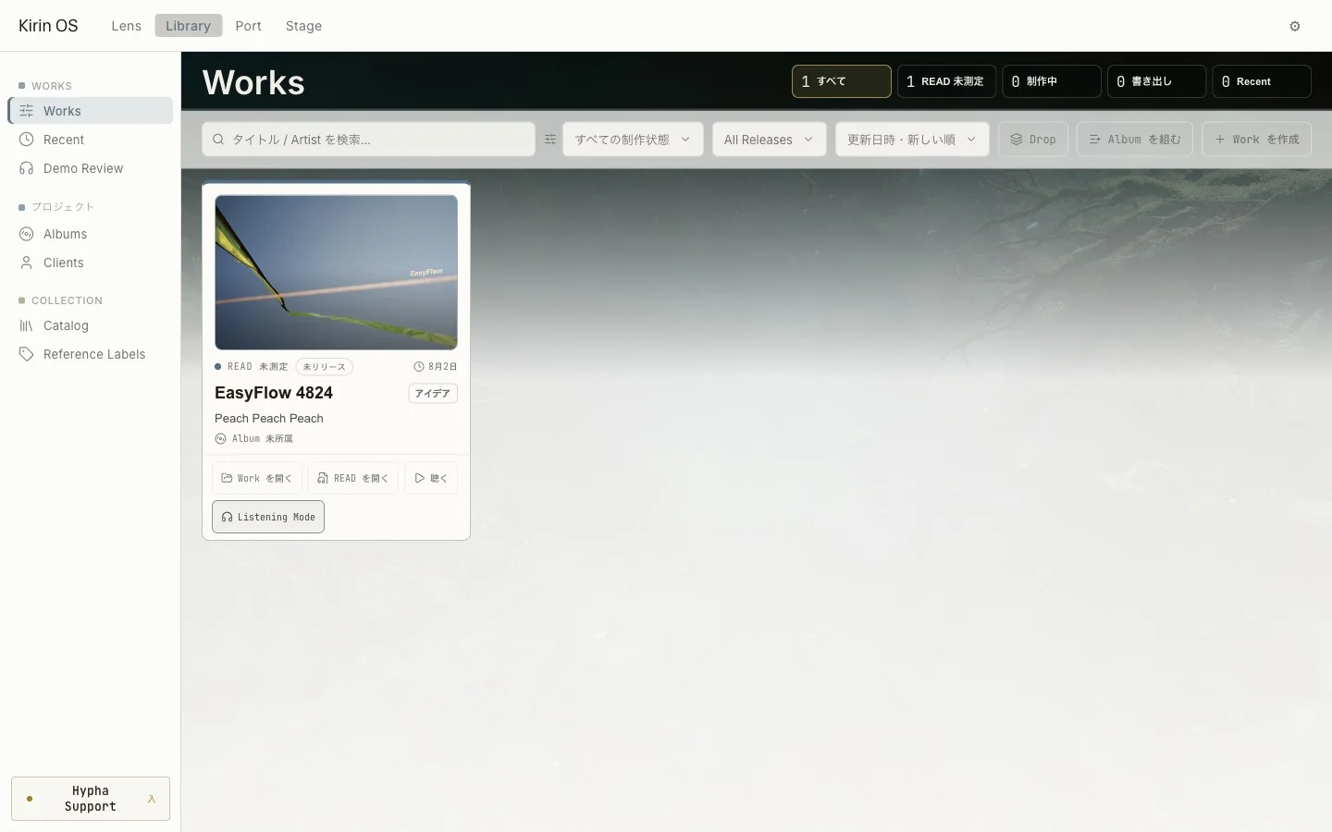Open the All Releases dropdown
The height and width of the screenshot is (832, 1332).
pos(769,140)
